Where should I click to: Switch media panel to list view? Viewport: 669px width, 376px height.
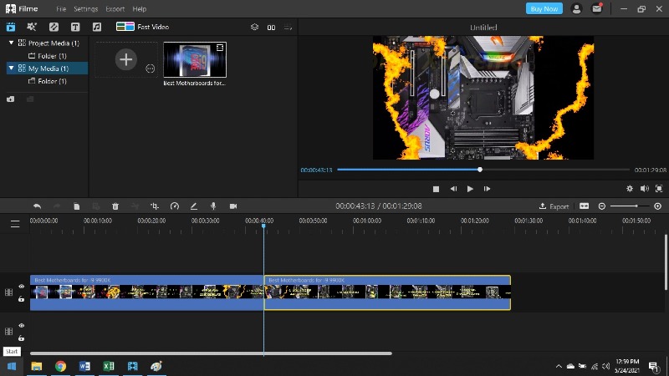(x=288, y=28)
